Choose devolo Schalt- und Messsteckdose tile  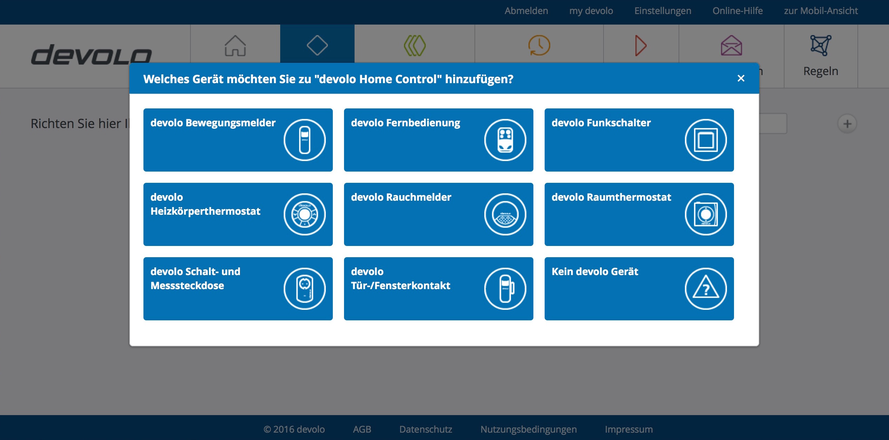(238, 289)
